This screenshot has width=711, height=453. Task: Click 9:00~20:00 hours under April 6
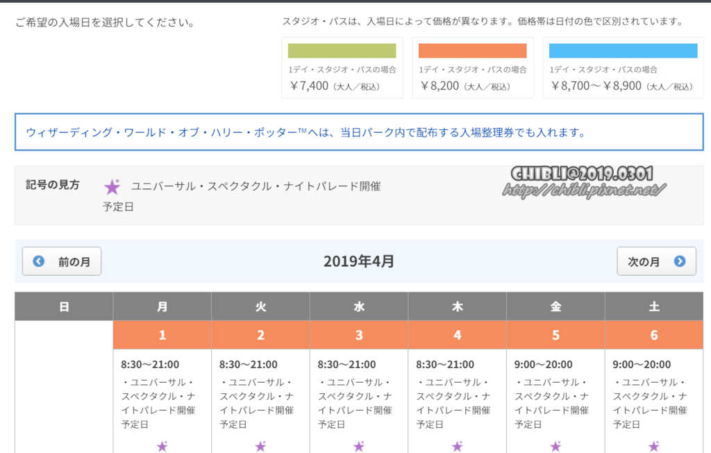pos(642,365)
